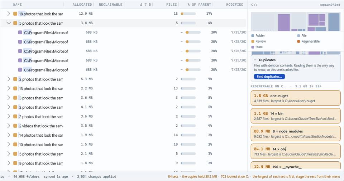
Task: Expand the 3 photos that look the same group
Action: [x=9, y=98]
